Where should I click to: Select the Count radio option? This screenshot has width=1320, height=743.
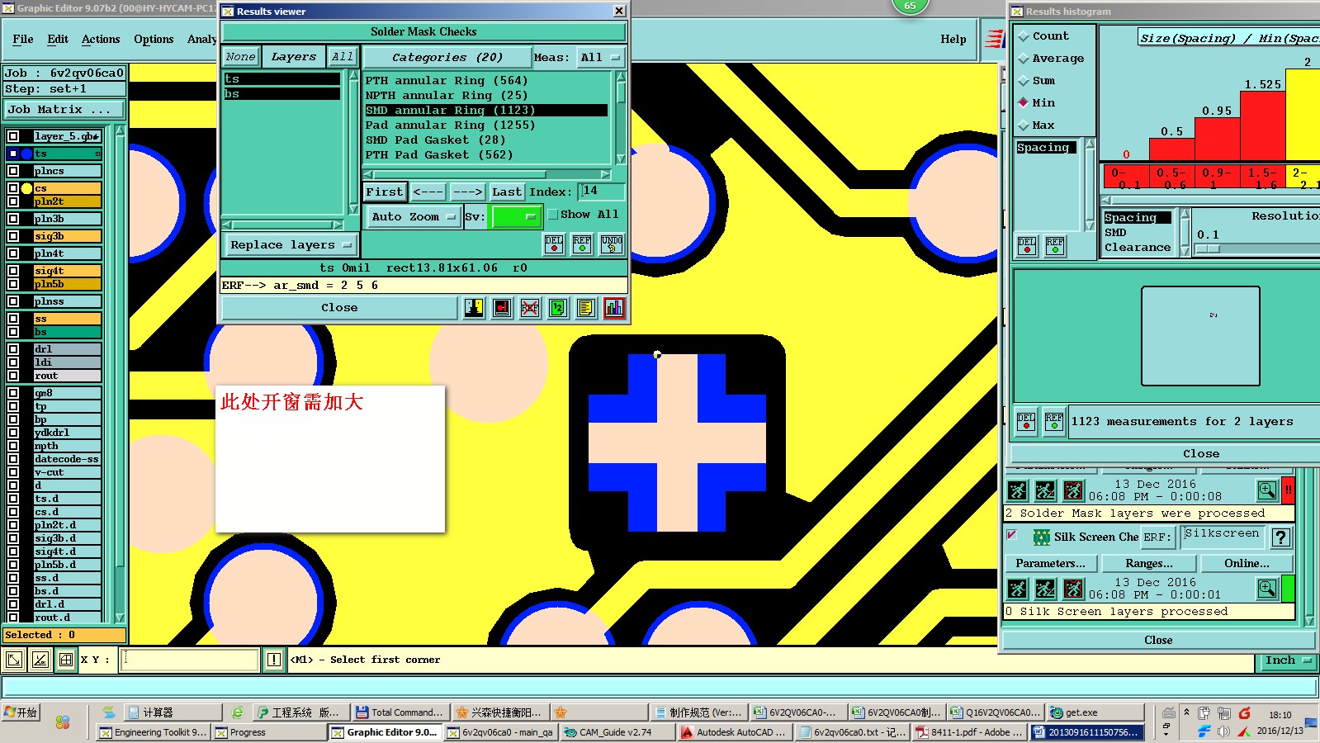pos(1024,36)
